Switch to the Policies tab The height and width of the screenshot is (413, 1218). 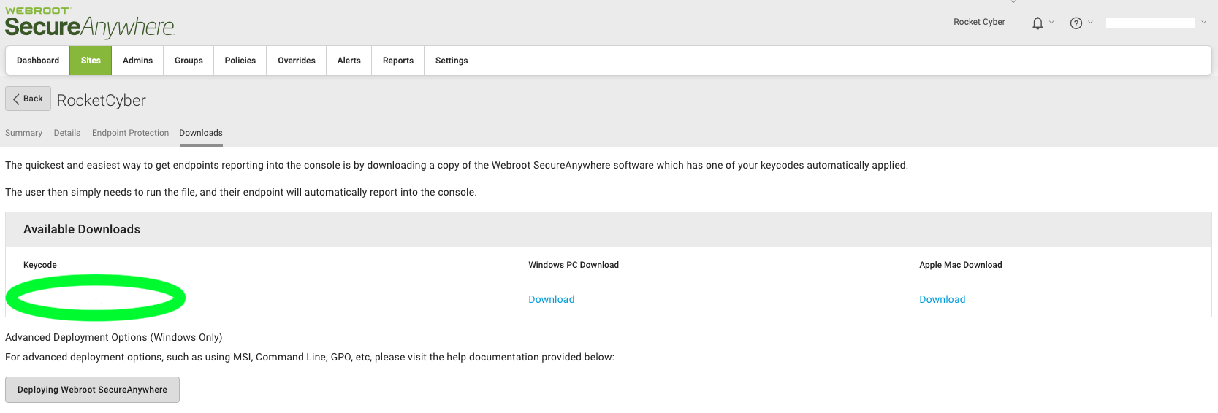click(x=240, y=61)
